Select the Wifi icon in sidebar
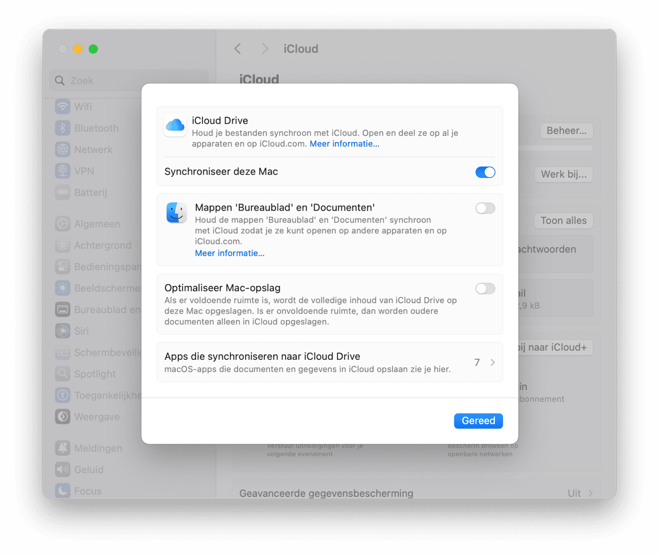This screenshot has height=555, width=659. coord(63,107)
